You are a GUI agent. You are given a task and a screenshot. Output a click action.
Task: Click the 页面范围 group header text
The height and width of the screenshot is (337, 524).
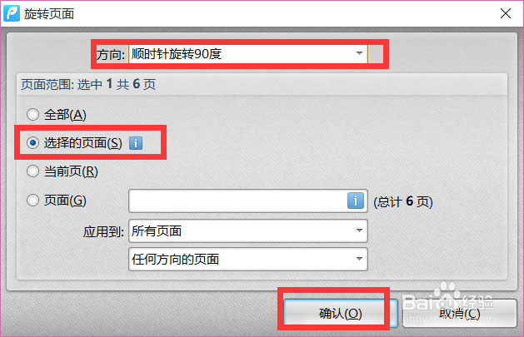pyautogui.click(x=88, y=84)
